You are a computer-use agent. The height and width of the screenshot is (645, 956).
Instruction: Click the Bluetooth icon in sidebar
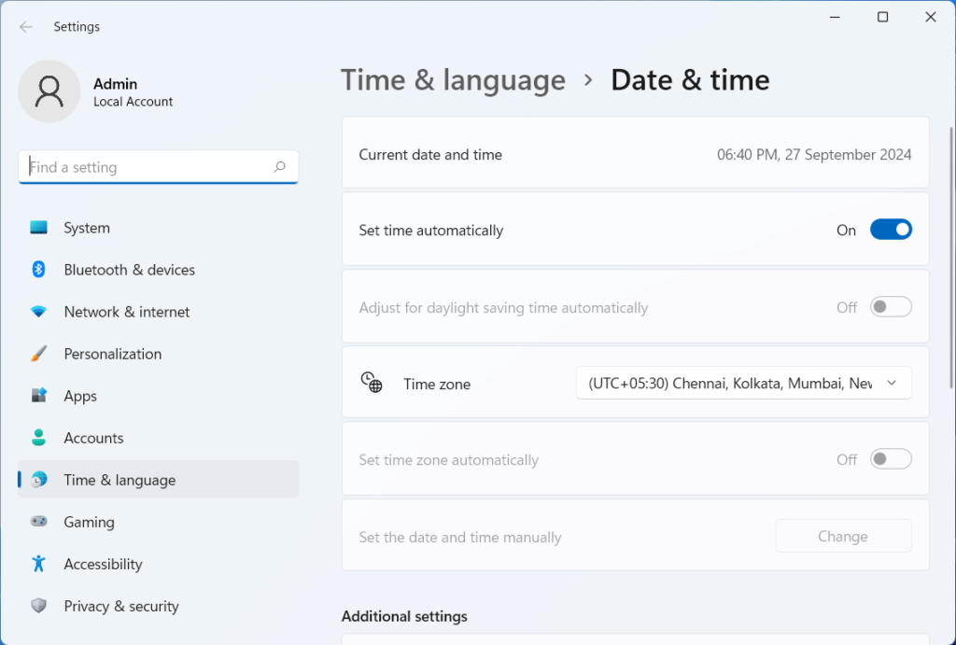coord(38,270)
